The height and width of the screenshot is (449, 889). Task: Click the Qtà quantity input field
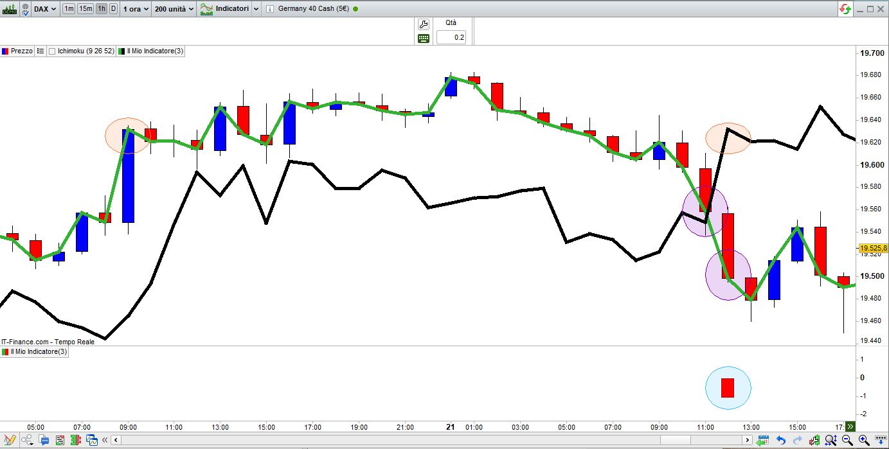point(451,37)
